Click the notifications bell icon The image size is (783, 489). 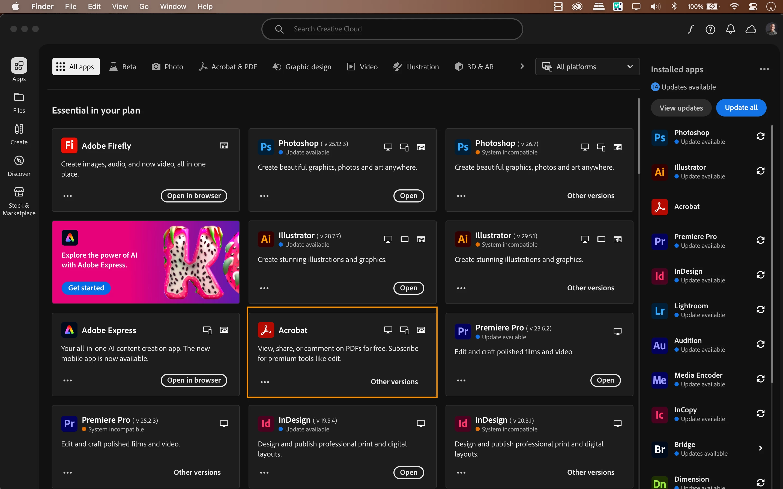pyautogui.click(x=730, y=29)
